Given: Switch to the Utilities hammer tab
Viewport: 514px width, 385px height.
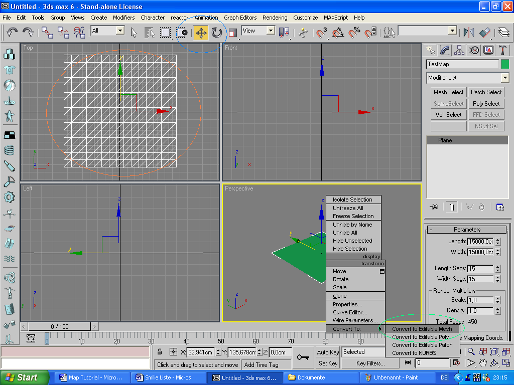Looking at the screenshot, I should [x=502, y=50].
